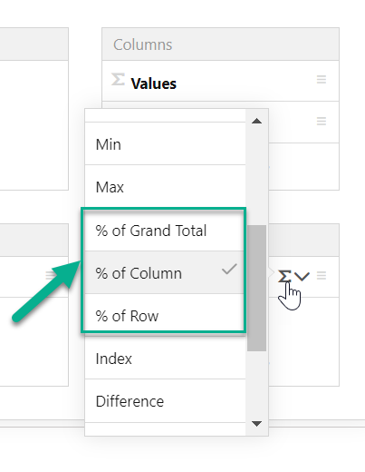Open the Sigma aggregation icon in the values field

[284, 276]
